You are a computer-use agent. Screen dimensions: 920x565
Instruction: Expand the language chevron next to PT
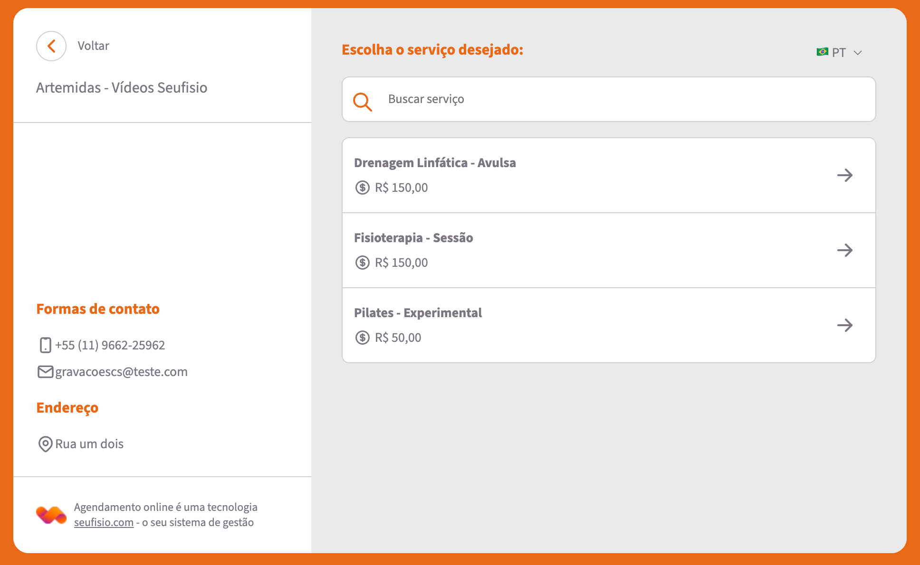pos(858,53)
